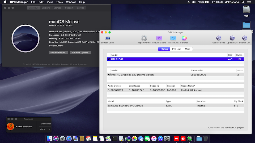Switch to the PCI List tab

[x=176, y=49]
